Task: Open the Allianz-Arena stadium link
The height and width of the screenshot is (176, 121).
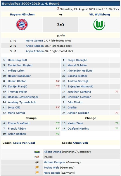Action: (x=52, y=152)
